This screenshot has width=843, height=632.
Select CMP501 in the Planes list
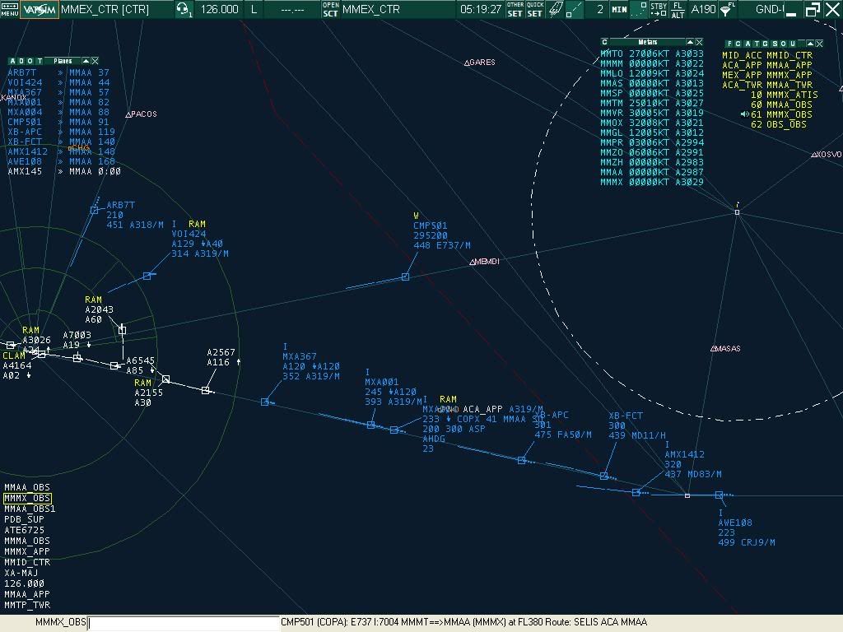coord(25,122)
